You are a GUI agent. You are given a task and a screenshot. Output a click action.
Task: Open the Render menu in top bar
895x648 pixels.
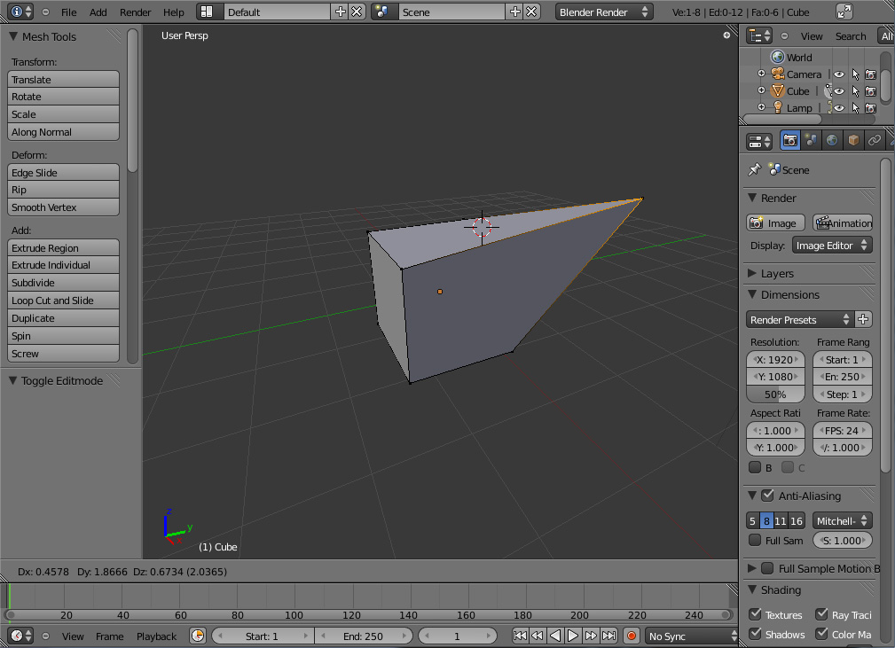(x=135, y=12)
